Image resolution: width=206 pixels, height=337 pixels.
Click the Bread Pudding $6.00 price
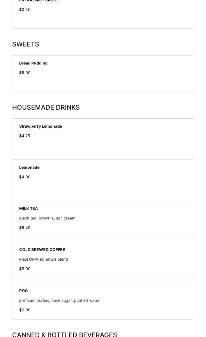25,73
